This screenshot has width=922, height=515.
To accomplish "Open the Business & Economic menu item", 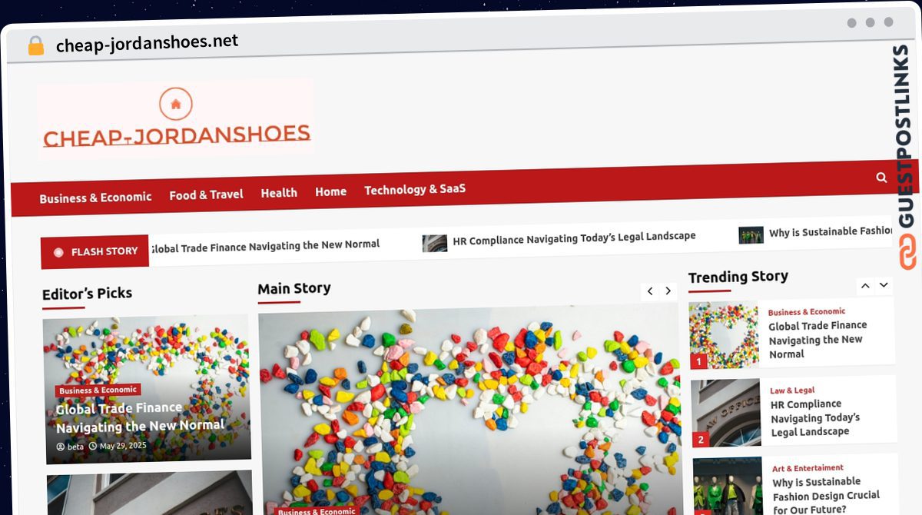I will click(x=95, y=198).
